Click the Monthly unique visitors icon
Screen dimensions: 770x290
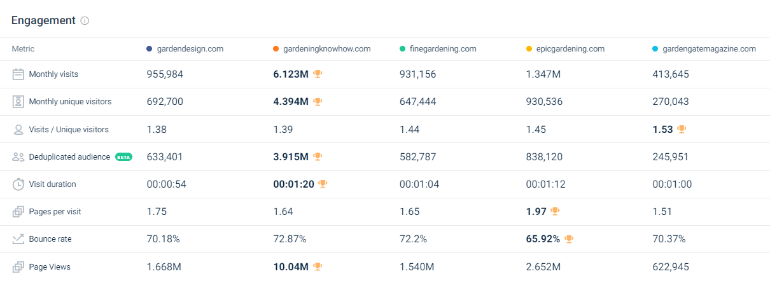(18, 102)
